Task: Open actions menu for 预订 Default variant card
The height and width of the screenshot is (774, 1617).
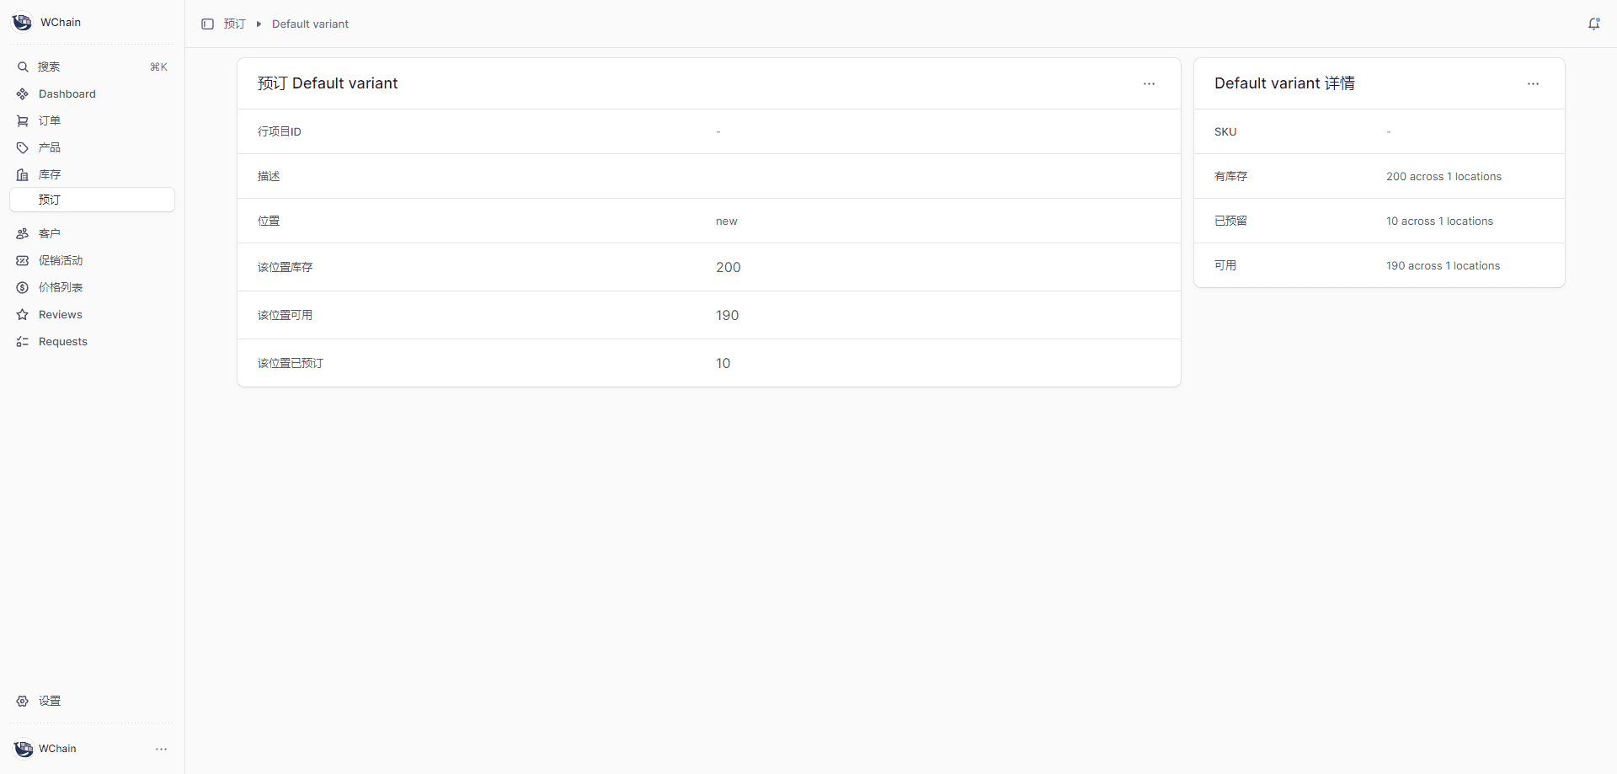Action: click(1149, 84)
